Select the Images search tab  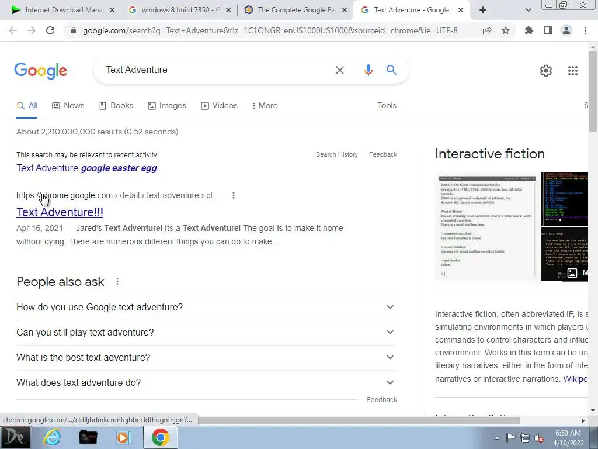click(x=167, y=106)
